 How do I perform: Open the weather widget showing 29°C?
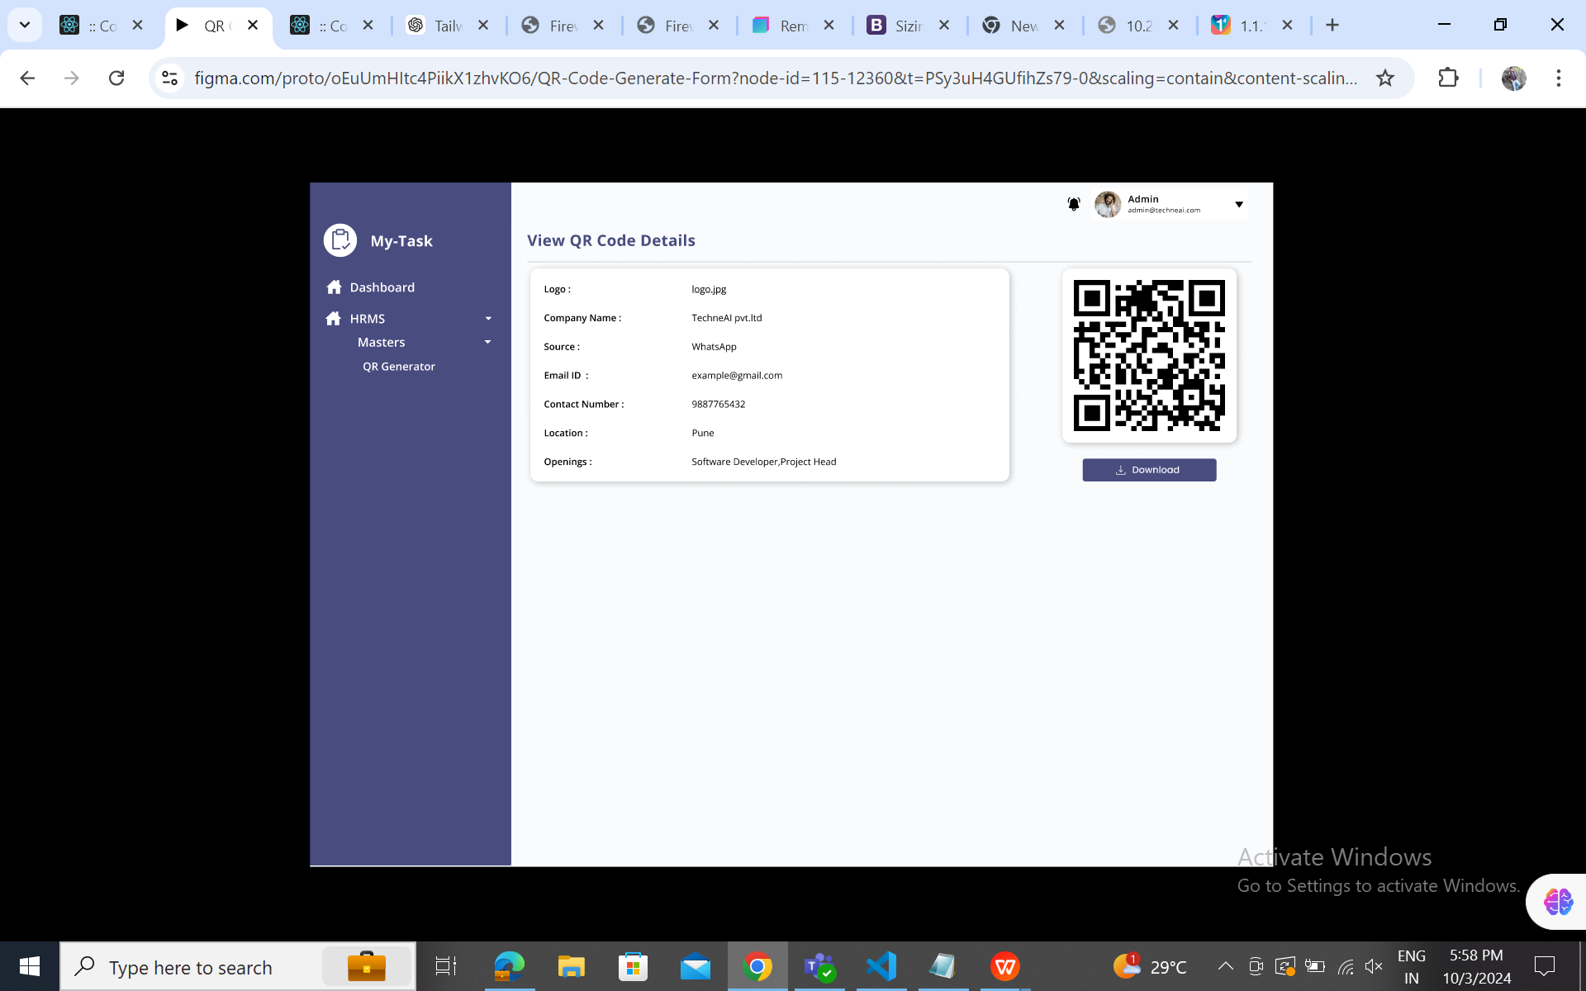tap(1149, 966)
